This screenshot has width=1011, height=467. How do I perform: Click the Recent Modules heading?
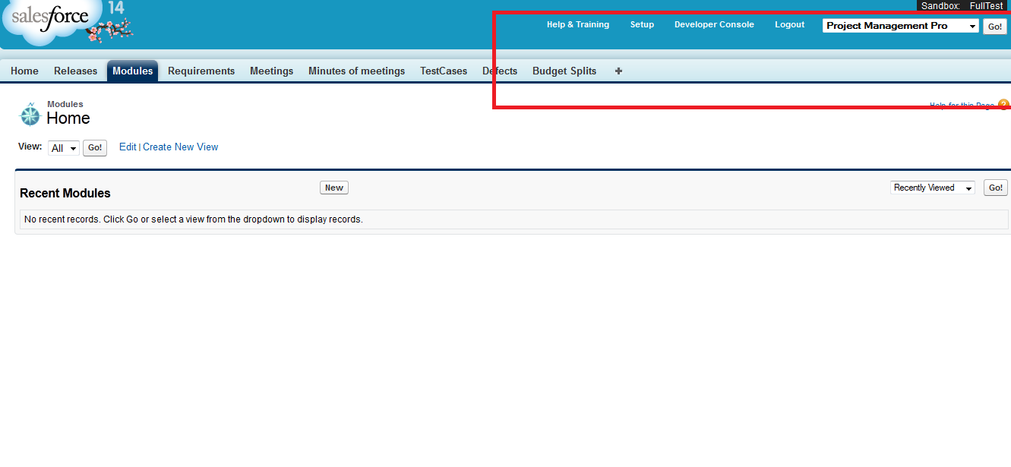pos(65,194)
